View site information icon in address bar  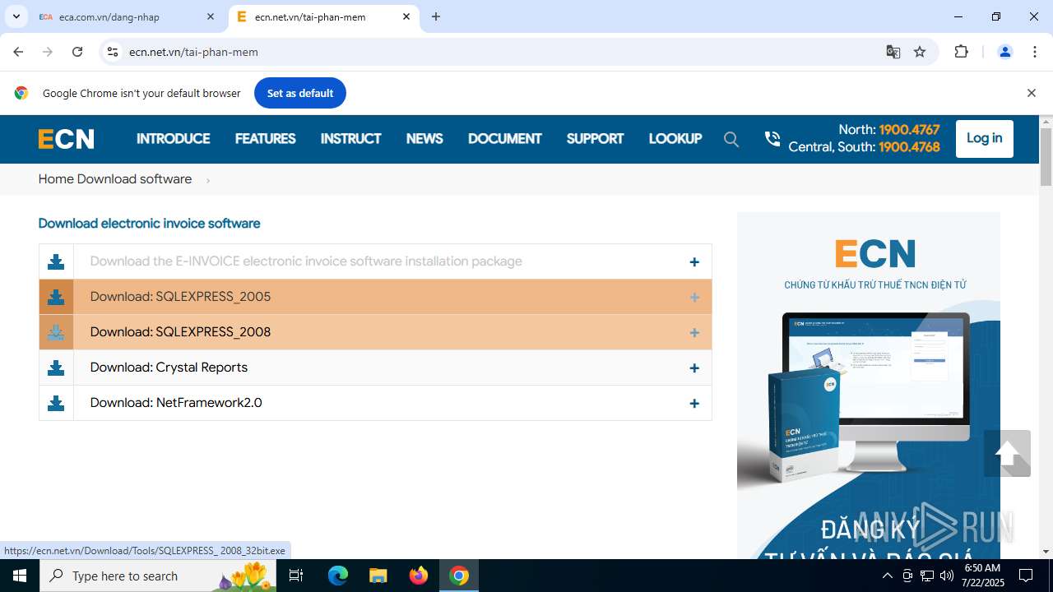tap(113, 52)
